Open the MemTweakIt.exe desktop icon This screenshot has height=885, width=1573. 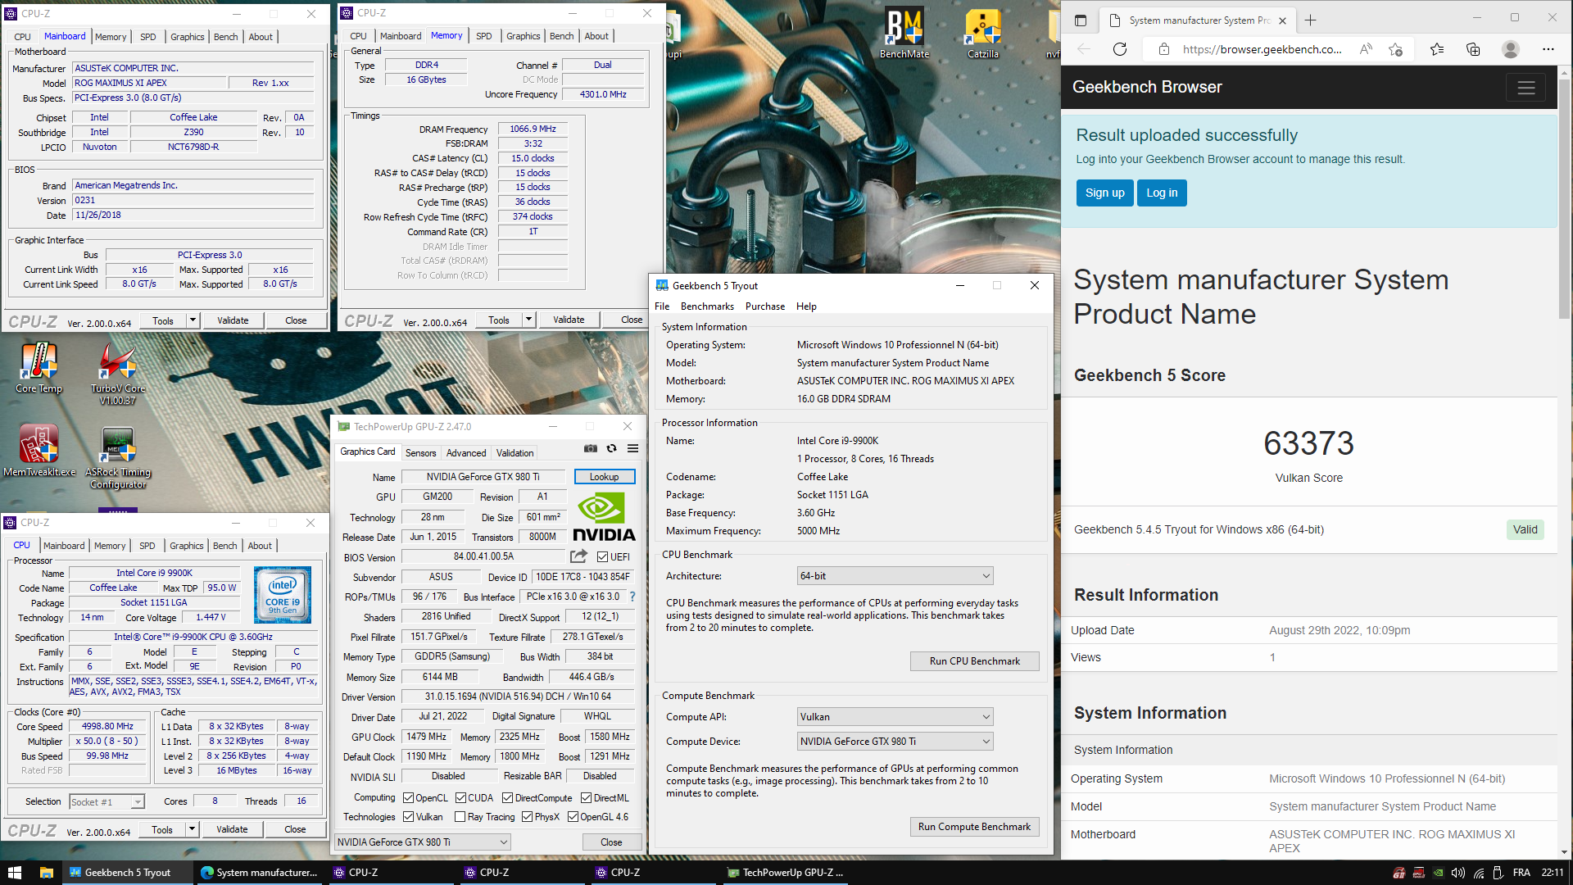(39, 451)
